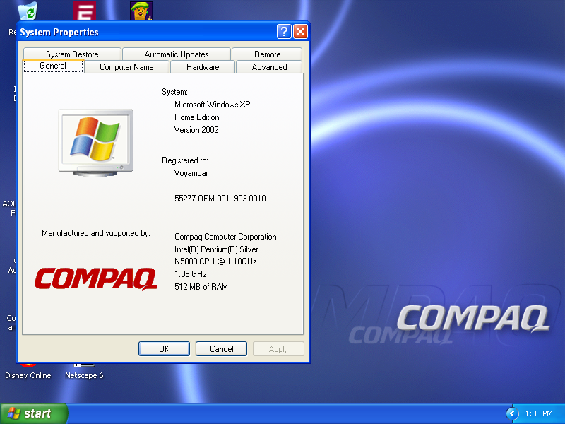
Task: Click the Apply button
Action: tap(278, 348)
